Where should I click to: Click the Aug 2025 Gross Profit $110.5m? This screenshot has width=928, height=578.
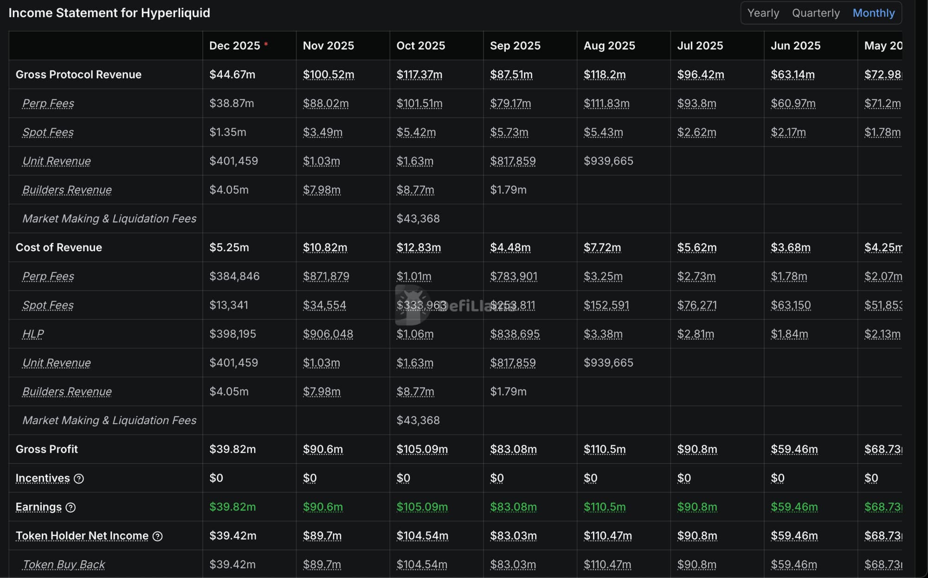pyautogui.click(x=604, y=449)
